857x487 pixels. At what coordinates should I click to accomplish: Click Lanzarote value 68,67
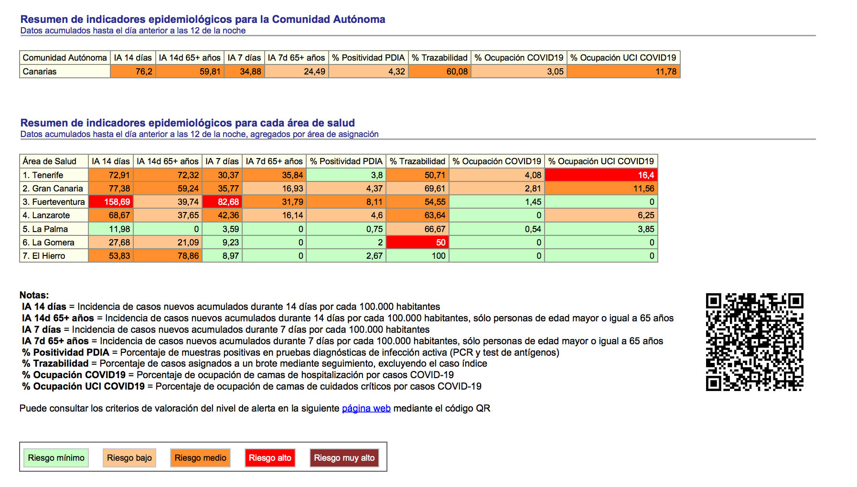click(111, 215)
